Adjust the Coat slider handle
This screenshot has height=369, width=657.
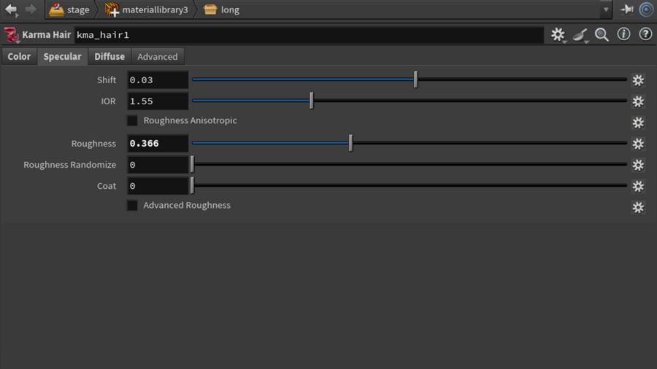click(x=192, y=185)
